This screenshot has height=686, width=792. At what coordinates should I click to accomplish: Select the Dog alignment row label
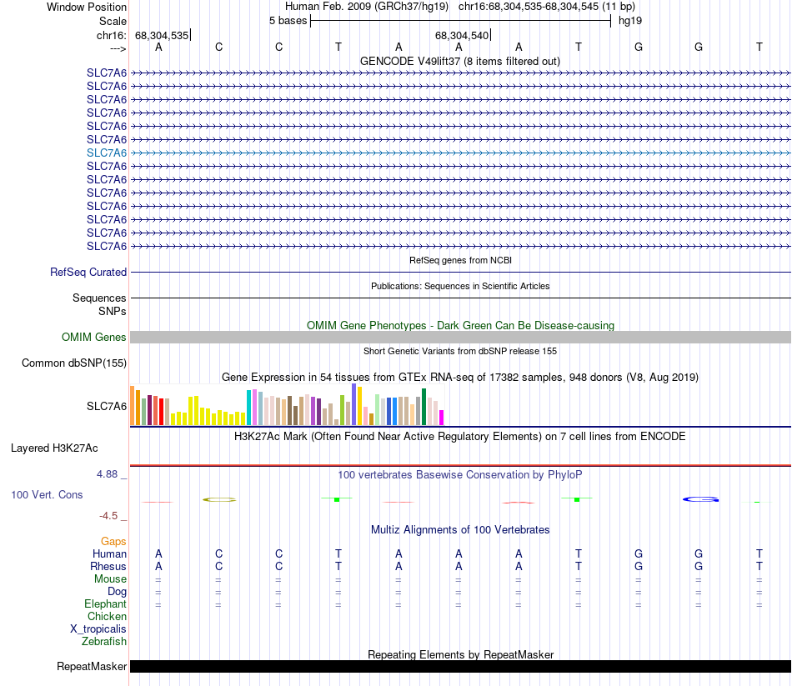pos(117,592)
